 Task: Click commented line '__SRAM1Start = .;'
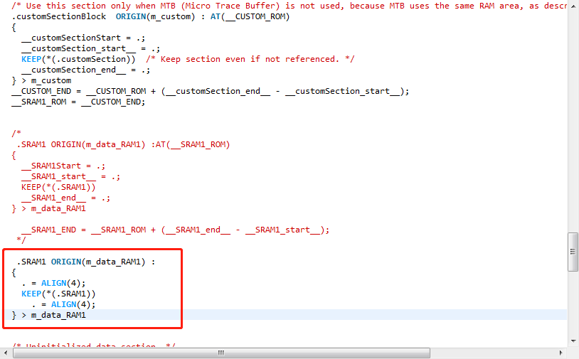tap(63, 166)
